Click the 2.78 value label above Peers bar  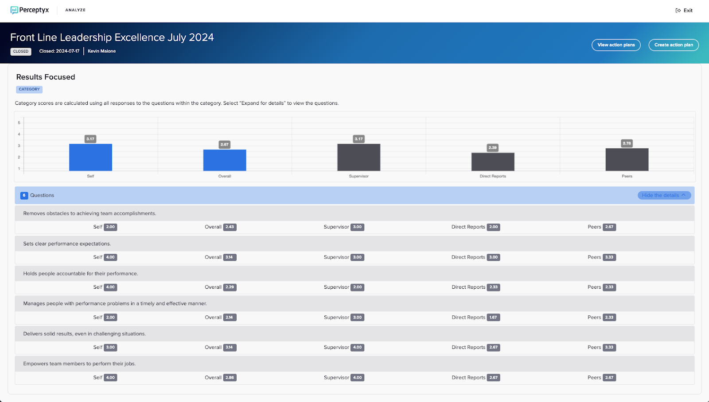pos(627,143)
